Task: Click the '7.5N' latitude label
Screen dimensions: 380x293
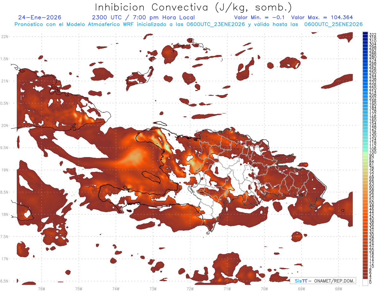Action: (4, 236)
